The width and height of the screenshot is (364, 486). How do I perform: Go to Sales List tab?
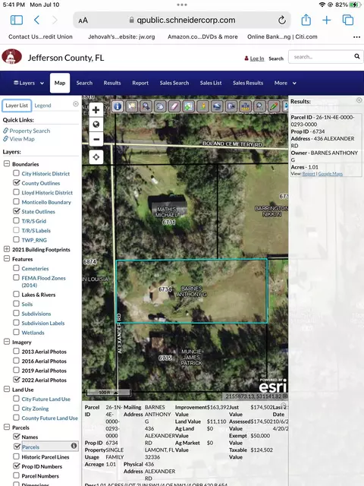pyautogui.click(x=211, y=83)
